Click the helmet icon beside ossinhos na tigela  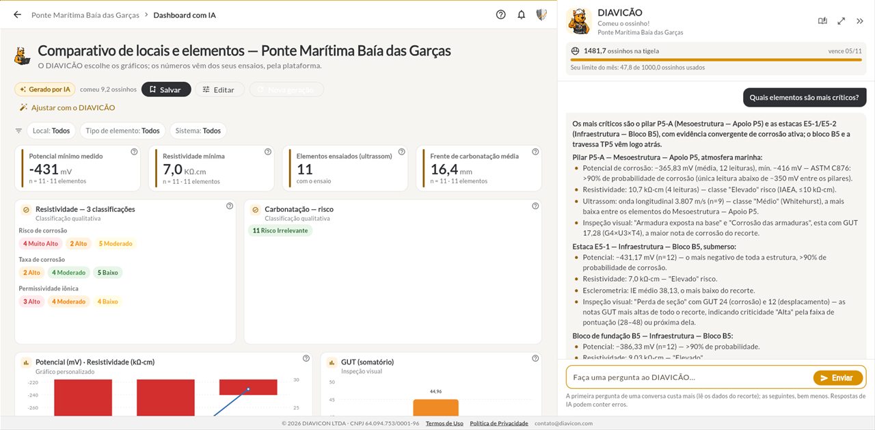pyautogui.click(x=575, y=51)
